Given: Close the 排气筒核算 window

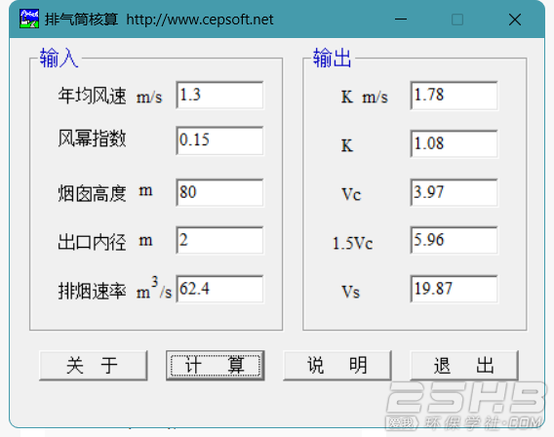Looking at the screenshot, I should click(x=515, y=20).
